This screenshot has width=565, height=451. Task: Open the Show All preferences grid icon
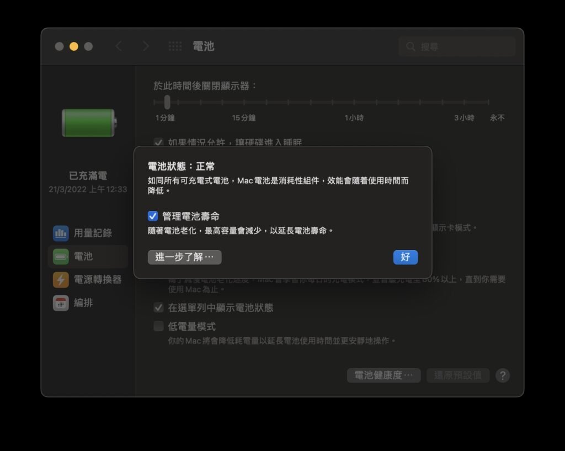click(175, 46)
